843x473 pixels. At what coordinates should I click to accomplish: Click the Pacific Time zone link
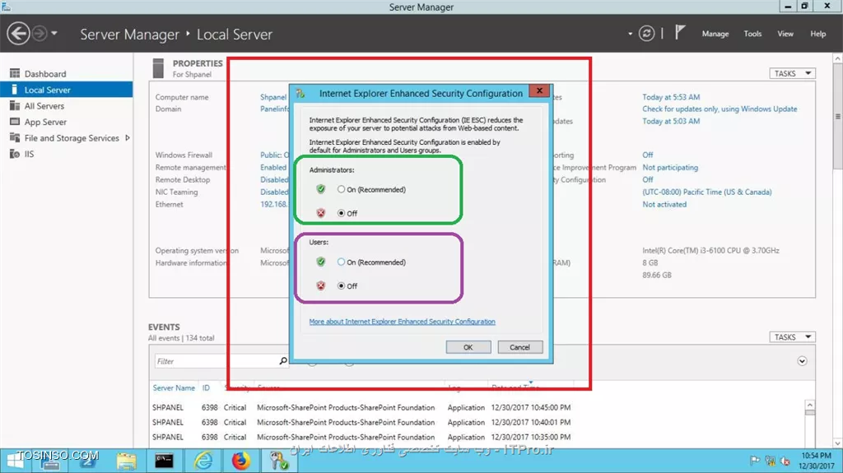(707, 192)
